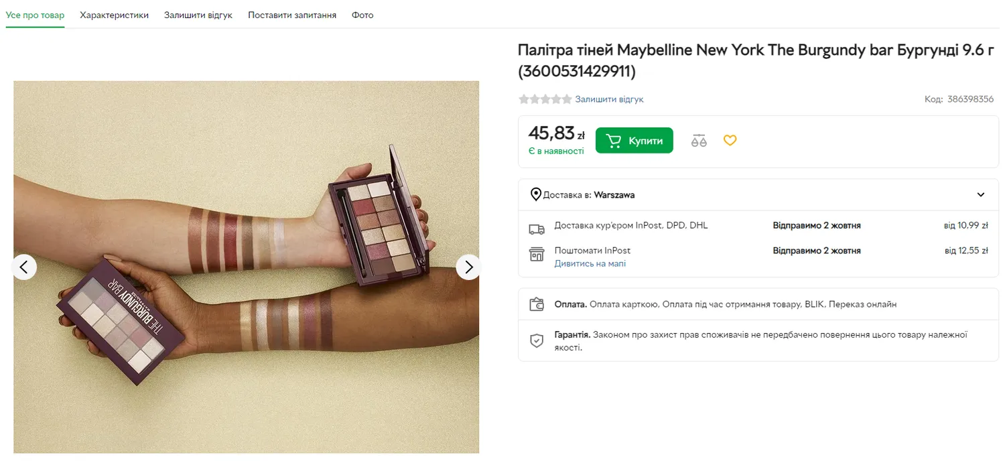
Task: Add product to compare via scales icon
Action: 699,141
